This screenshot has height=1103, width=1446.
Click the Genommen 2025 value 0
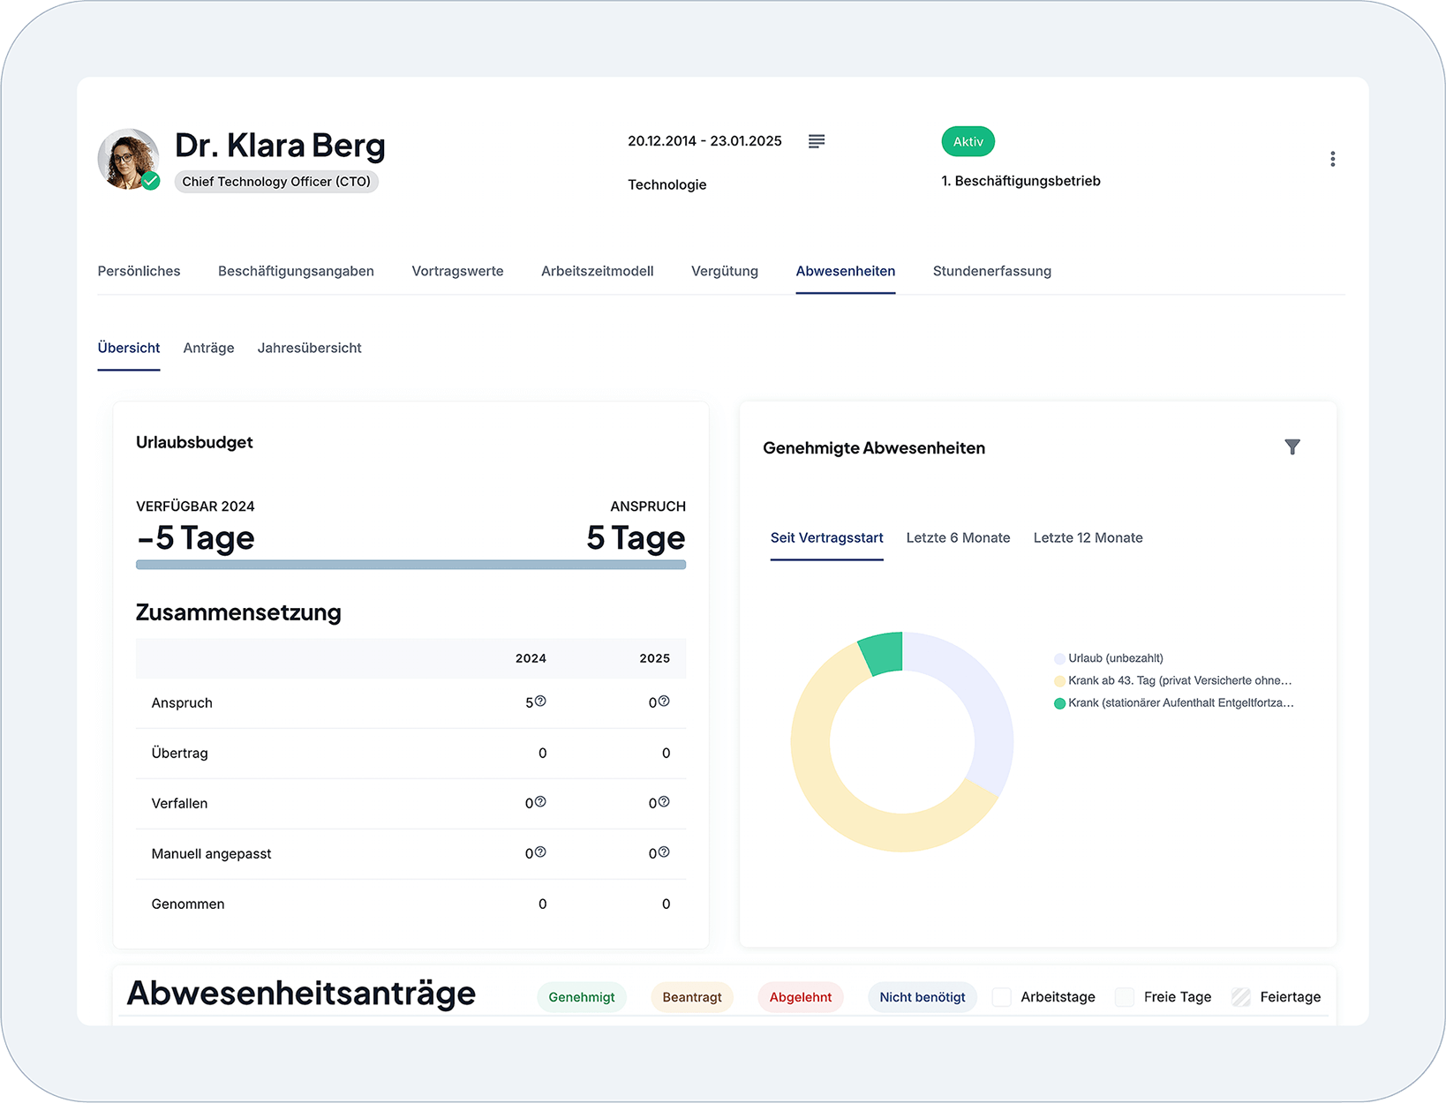(666, 904)
